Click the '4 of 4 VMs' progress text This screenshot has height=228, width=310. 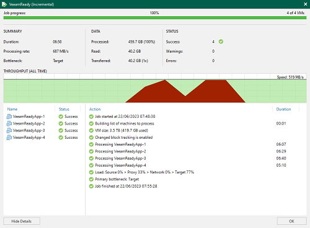tap(295, 13)
